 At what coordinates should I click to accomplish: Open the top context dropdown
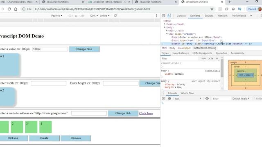(188, 99)
